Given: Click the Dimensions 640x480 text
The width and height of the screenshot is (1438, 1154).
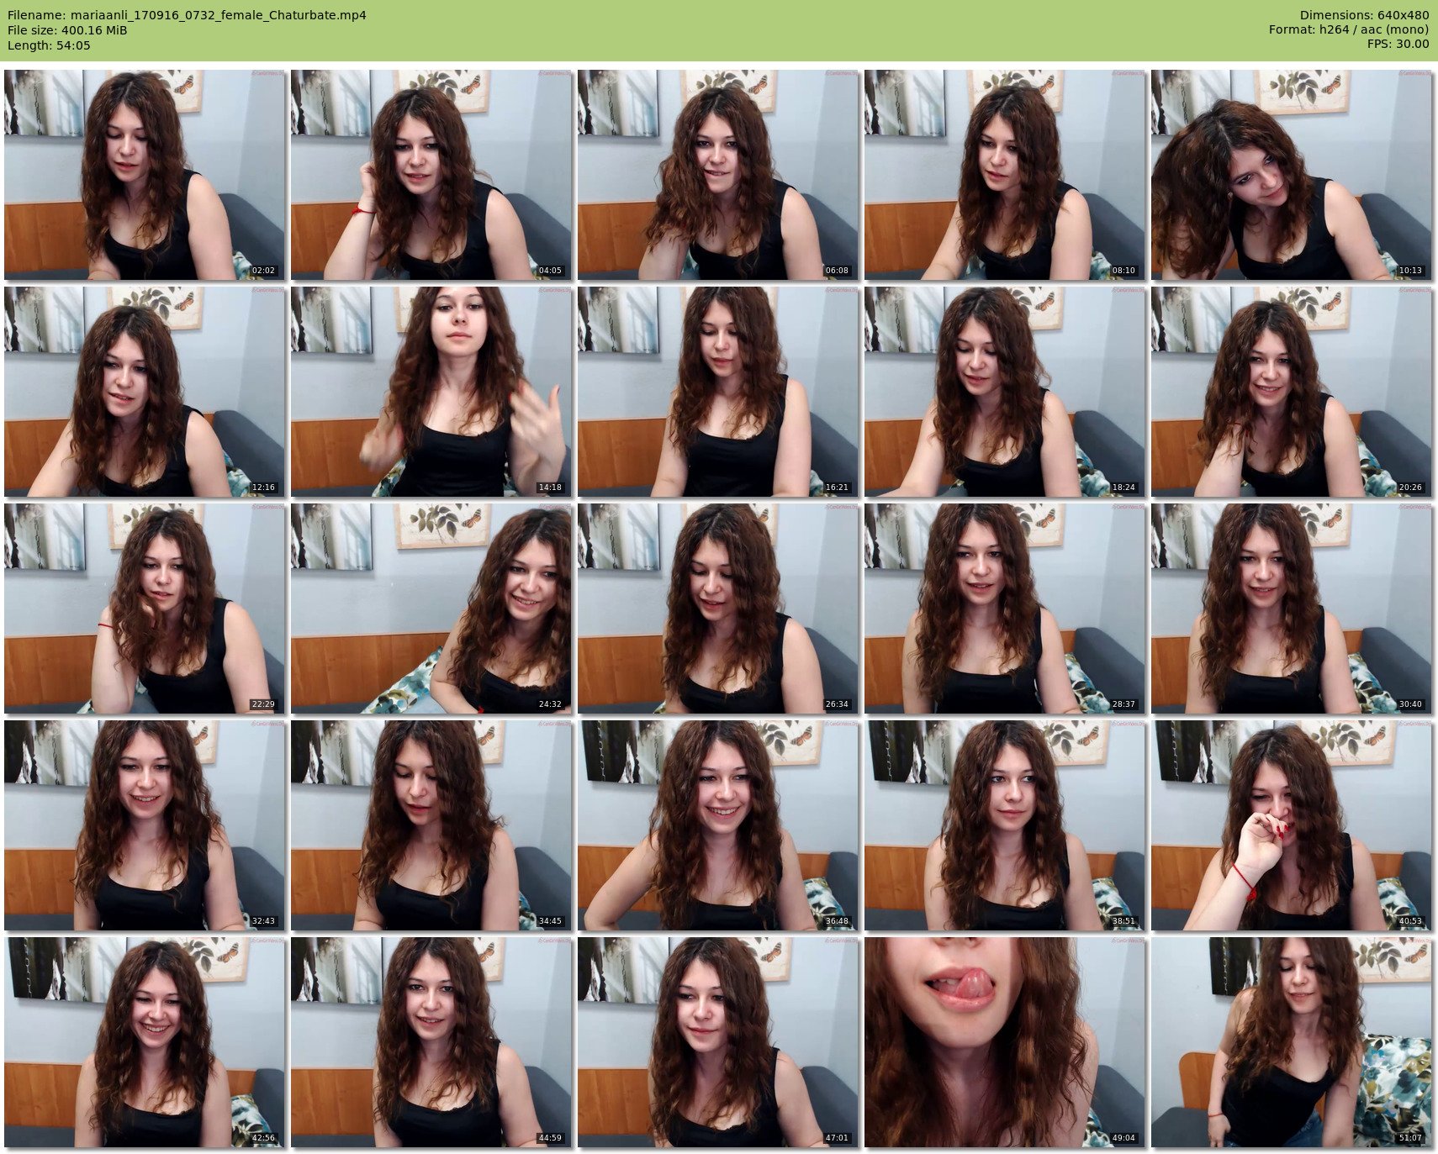Looking at the screenshot, I should (1364, 15).
